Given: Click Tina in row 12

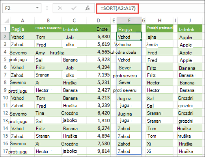Looking at the screenshot, I should coord(40,113).
